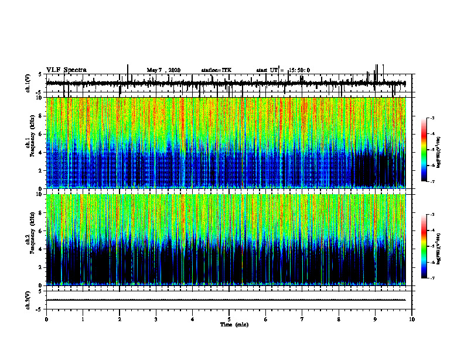Click the "8" kHz tick on ch.1 frequency axis

(41, 116)
